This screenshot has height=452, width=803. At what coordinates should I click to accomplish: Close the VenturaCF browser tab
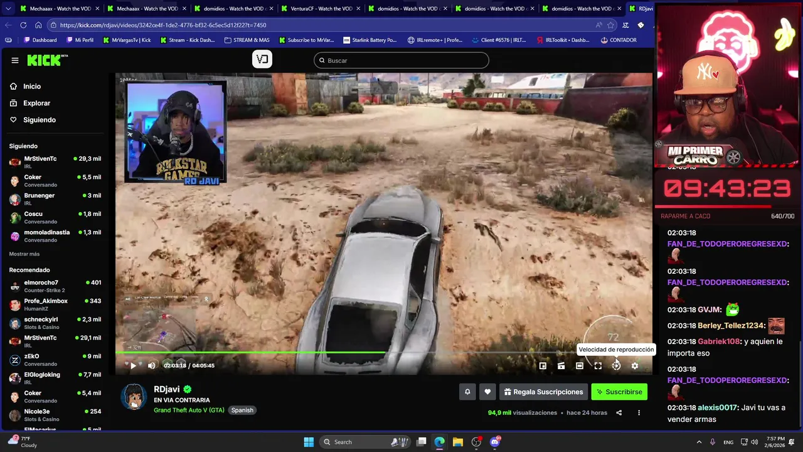pyautogui.click(x=358, y=9)
